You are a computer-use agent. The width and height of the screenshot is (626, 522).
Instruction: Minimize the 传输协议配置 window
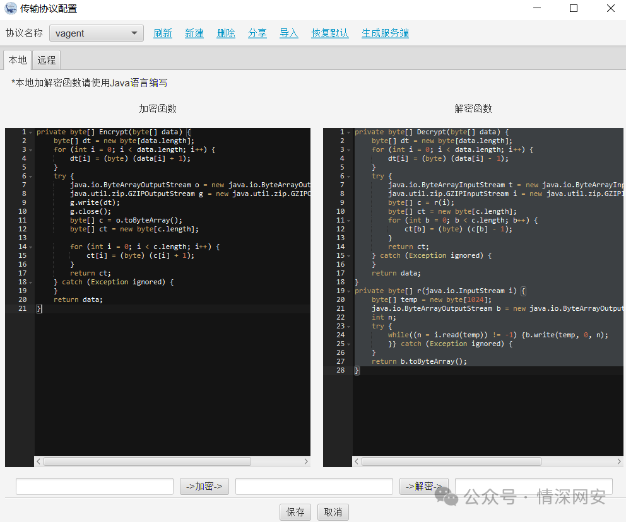pyautogui.click(x=537, y=8)
